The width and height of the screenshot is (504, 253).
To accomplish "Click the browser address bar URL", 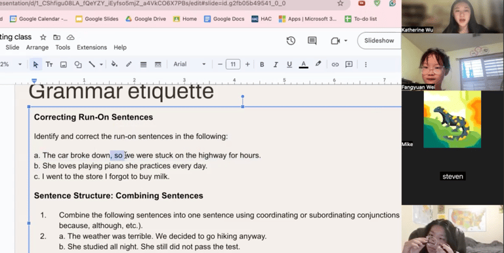I will (x=143, y=3).
